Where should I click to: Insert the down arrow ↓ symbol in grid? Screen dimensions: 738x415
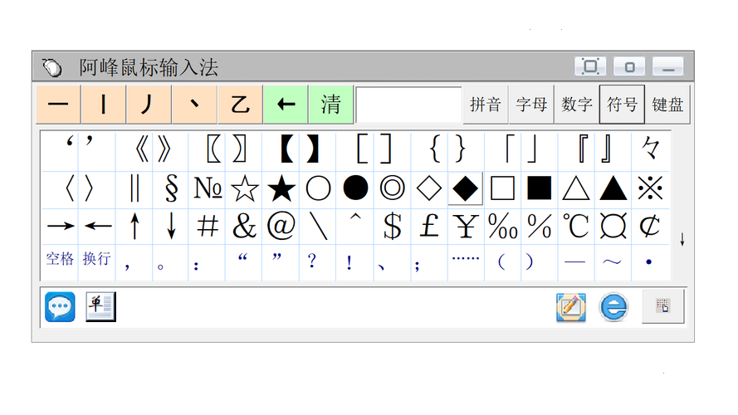tap(171, 227)
